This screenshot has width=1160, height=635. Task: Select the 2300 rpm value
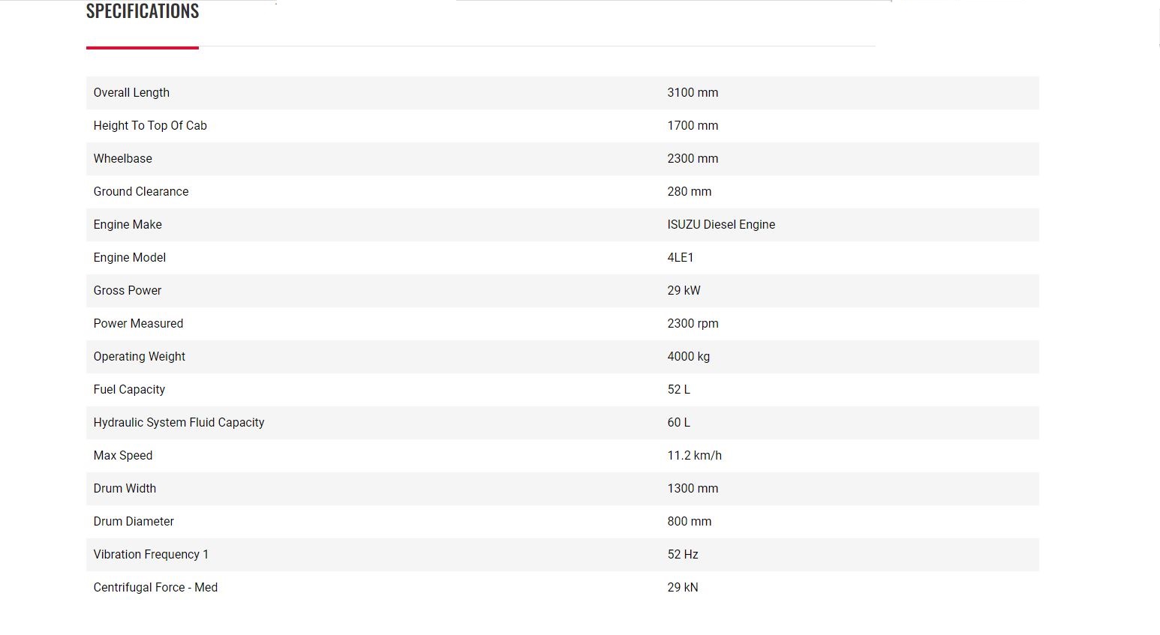pyautogui.click(x=693, y=324)
